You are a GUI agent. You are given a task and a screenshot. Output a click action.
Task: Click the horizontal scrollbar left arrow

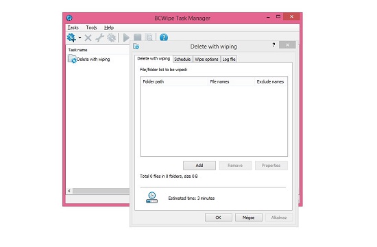(x=69, y=191)
